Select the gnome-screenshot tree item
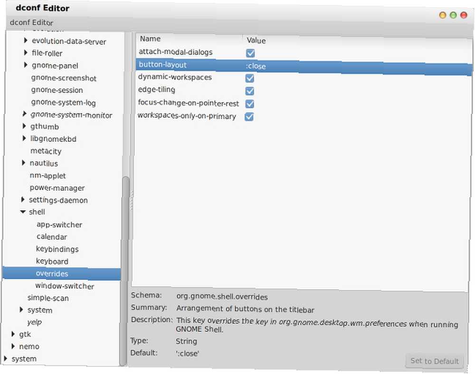The width and height of the screenshot is (475, 374). click(64, 78)
